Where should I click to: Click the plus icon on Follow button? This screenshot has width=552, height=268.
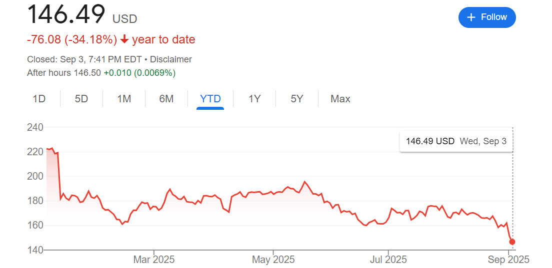[x=471, y=17]
